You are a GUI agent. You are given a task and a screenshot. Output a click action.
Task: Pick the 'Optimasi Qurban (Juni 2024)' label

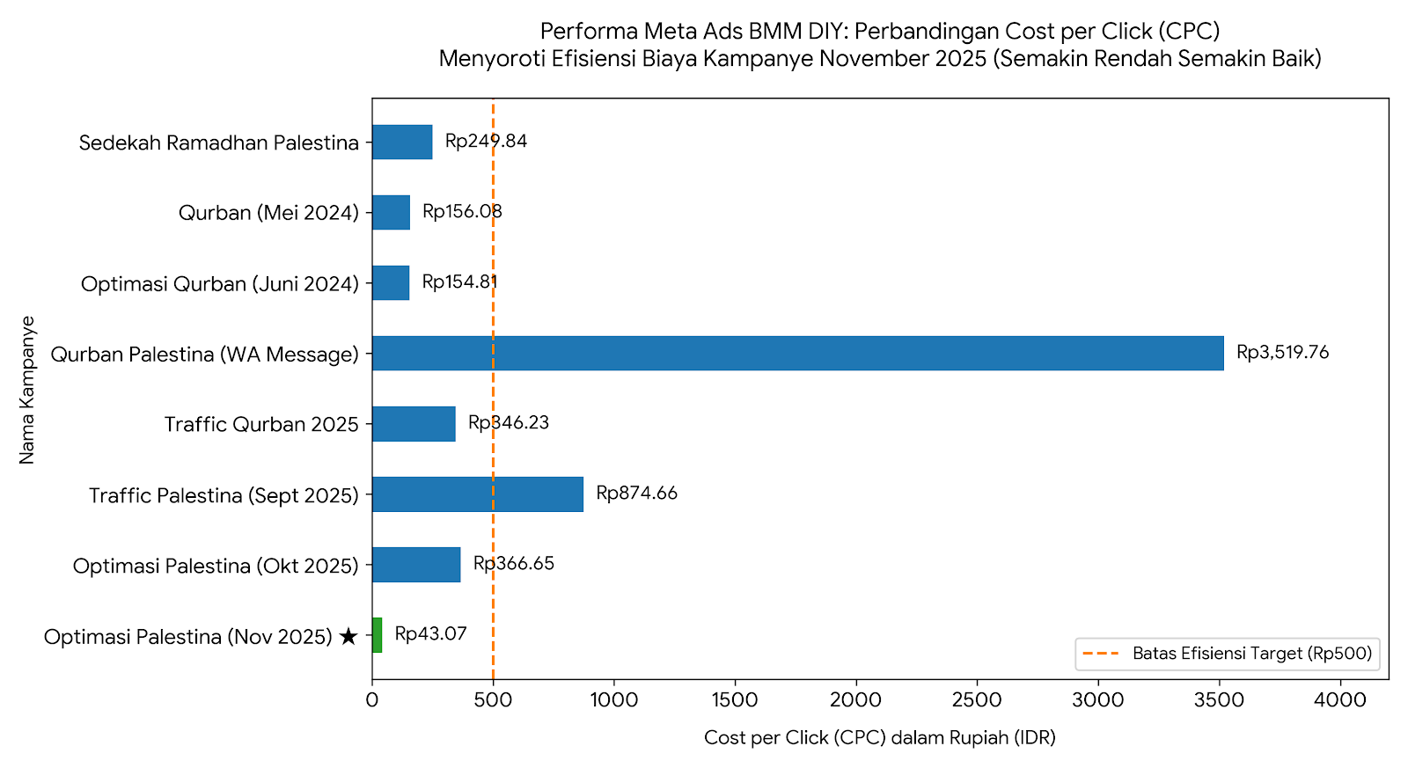(x=220, y=284)
